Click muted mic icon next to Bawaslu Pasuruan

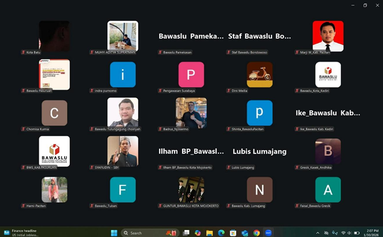coord(24,91)
